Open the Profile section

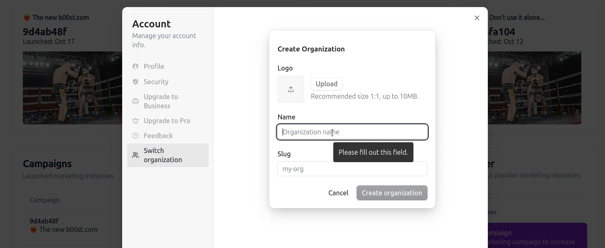153,66
